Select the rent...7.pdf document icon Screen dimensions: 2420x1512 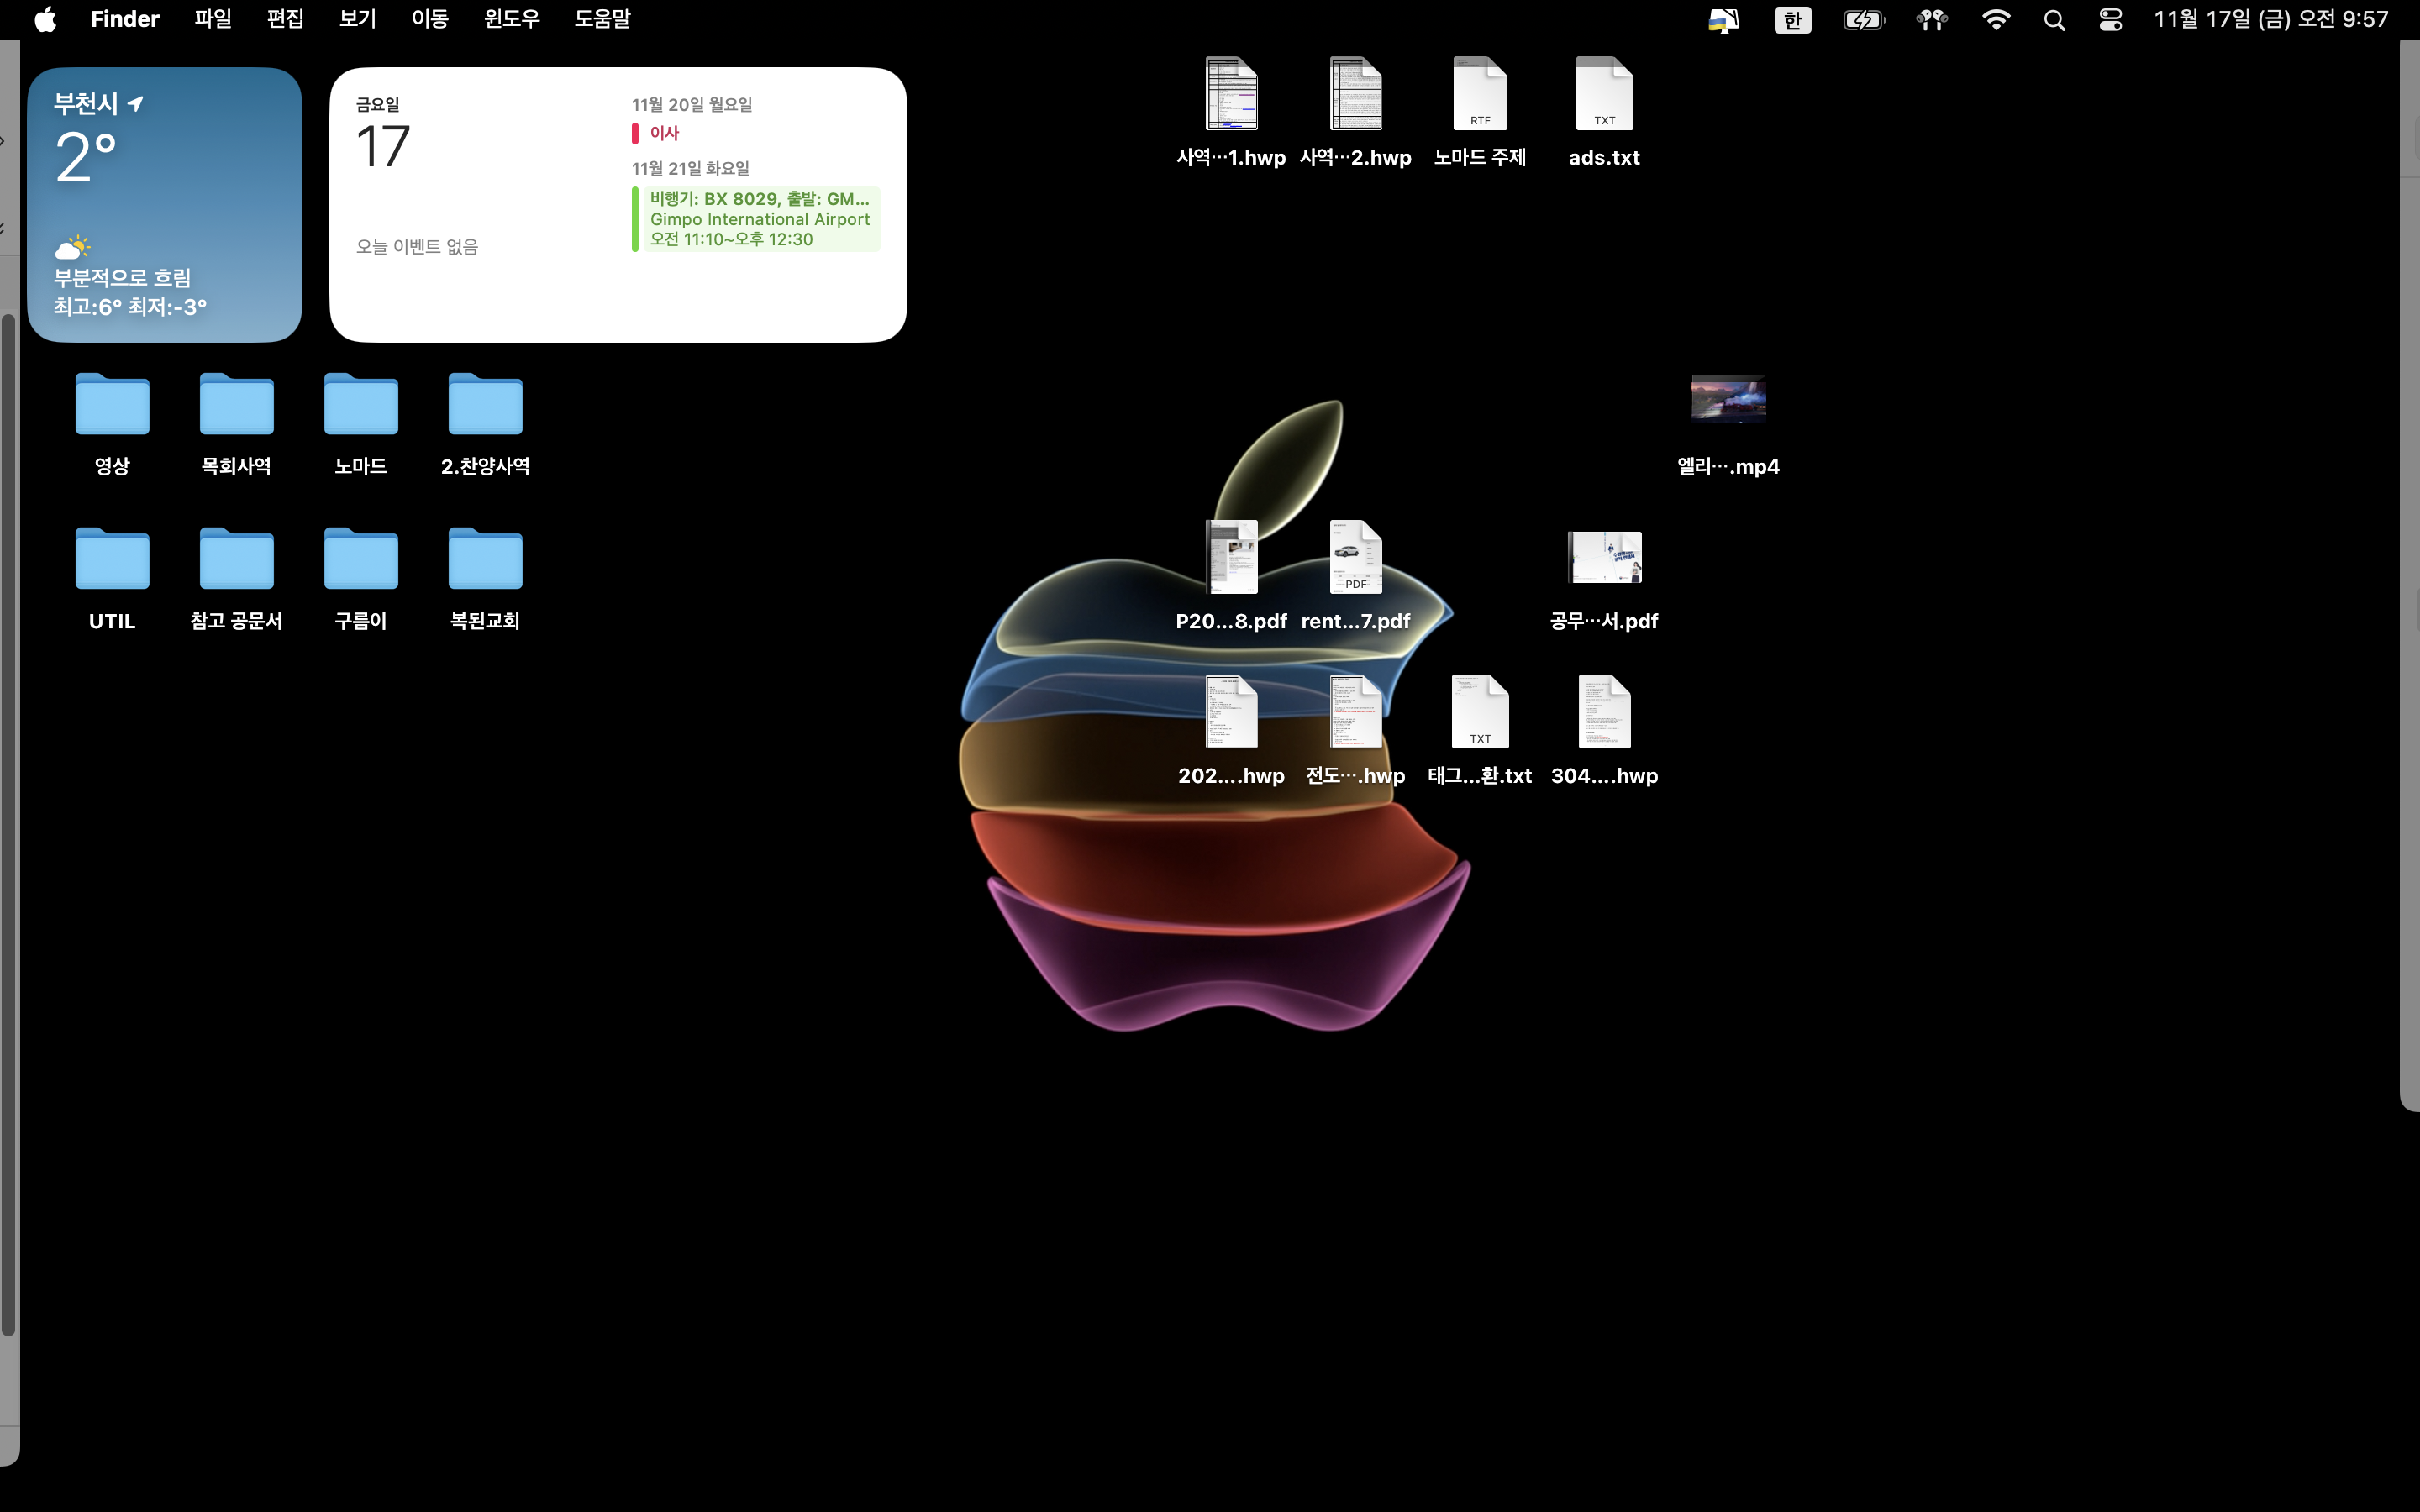click(1355, 558)
